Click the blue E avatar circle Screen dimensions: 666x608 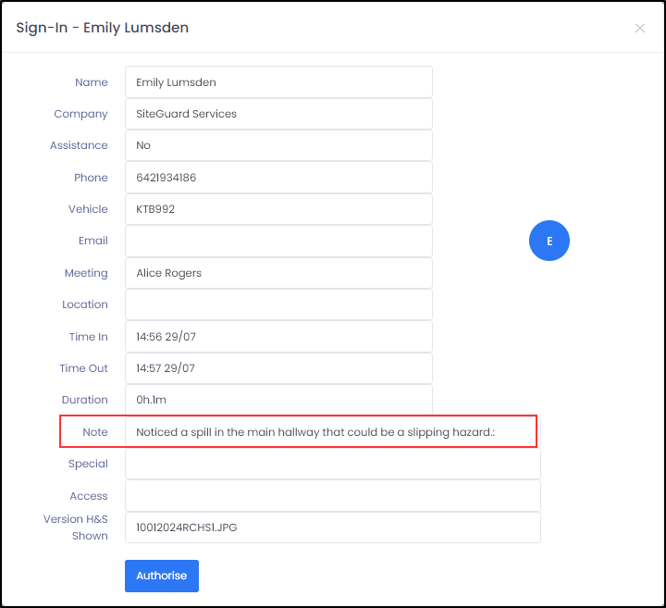coord(549,241)
